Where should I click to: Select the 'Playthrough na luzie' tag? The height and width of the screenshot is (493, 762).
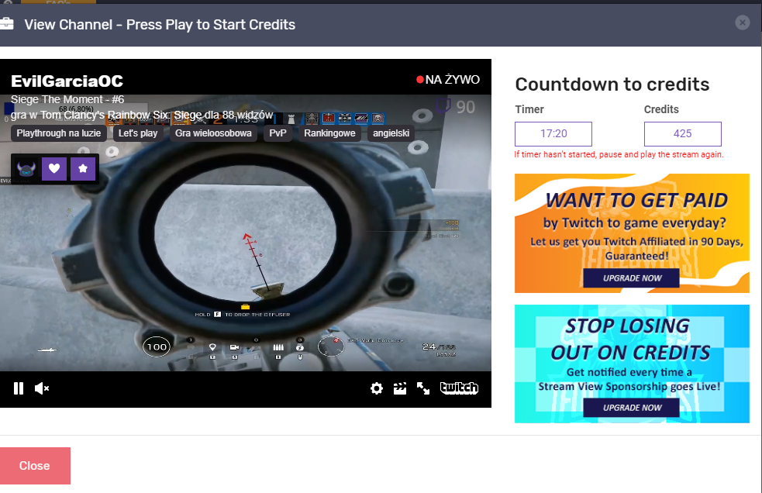coord(59,133)
